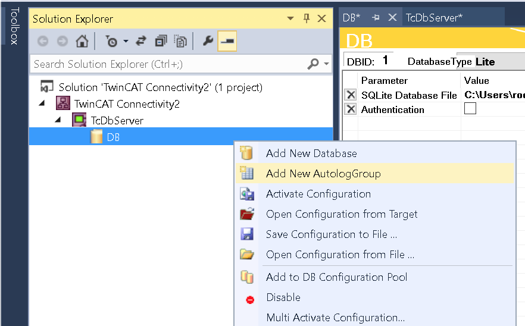Click the DBID value 1
The image size is (525, 326).
[x=385, y=60]
